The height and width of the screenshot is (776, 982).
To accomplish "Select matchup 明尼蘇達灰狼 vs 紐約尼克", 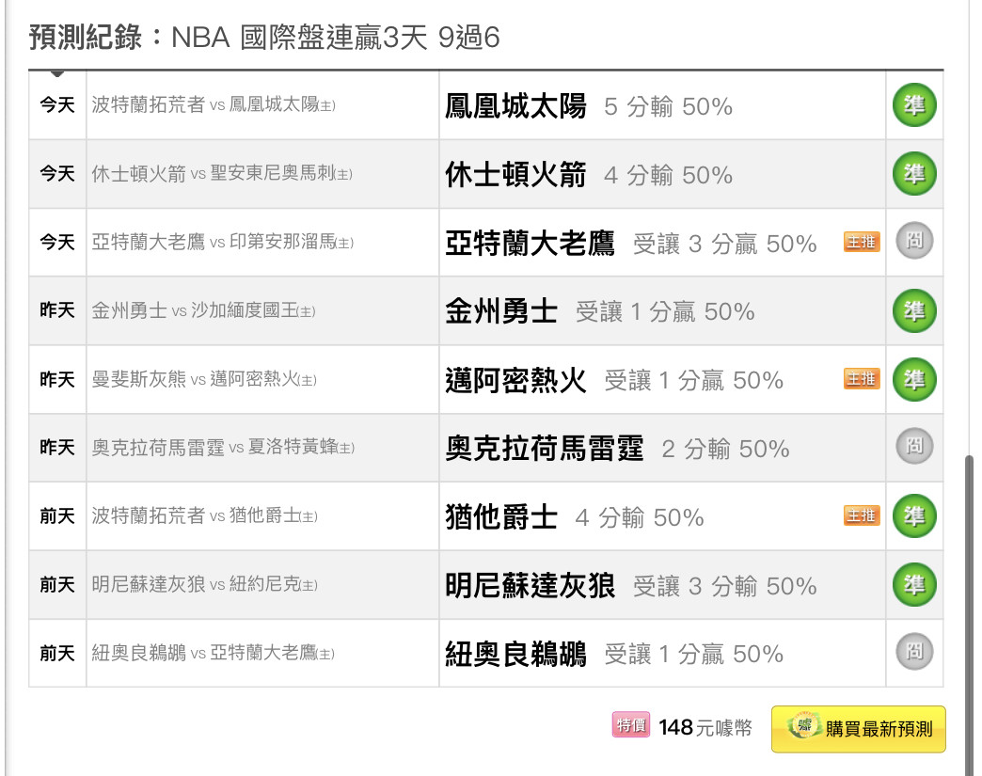I will click(x=205, y=585).
